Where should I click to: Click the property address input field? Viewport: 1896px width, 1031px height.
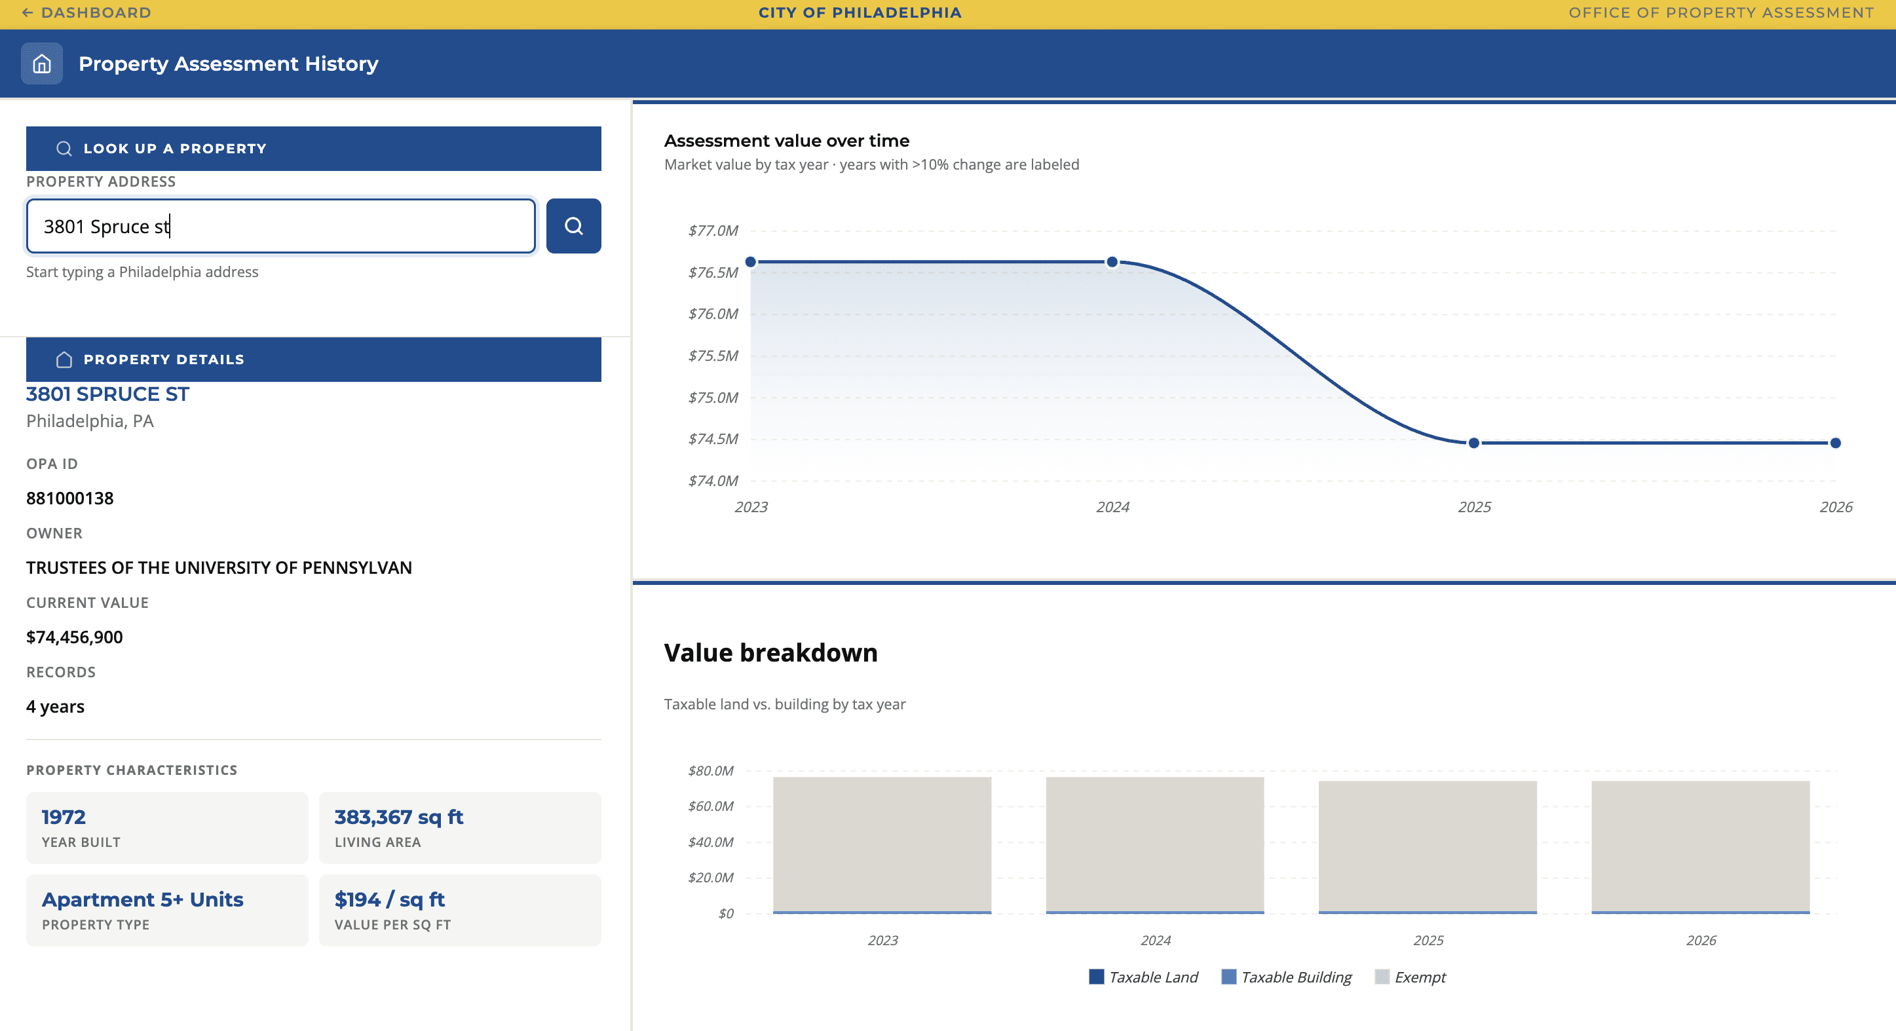280,226
